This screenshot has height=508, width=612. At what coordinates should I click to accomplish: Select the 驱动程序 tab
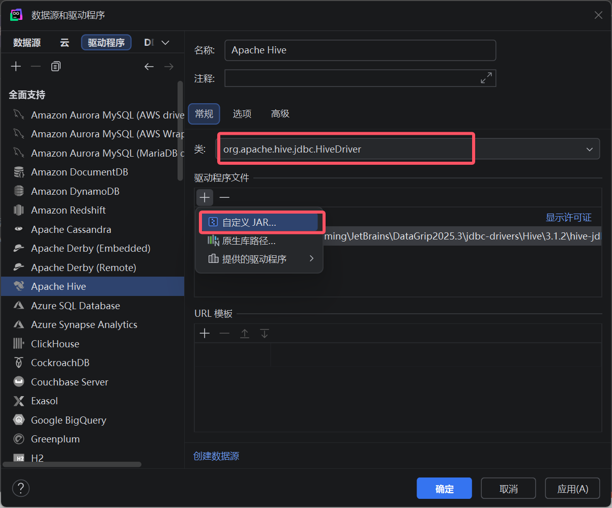point(106,43)
